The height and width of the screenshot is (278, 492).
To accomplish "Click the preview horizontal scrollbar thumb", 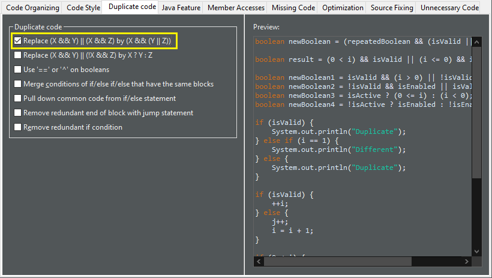I will click(x=338, y=261).
